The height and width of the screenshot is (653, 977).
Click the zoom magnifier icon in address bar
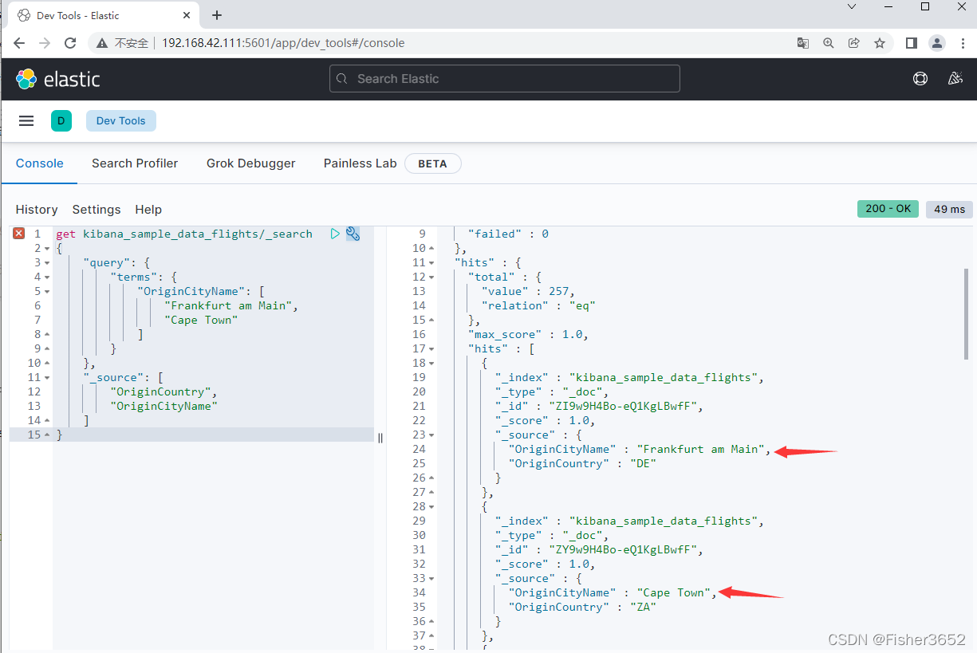coord(829,43)
